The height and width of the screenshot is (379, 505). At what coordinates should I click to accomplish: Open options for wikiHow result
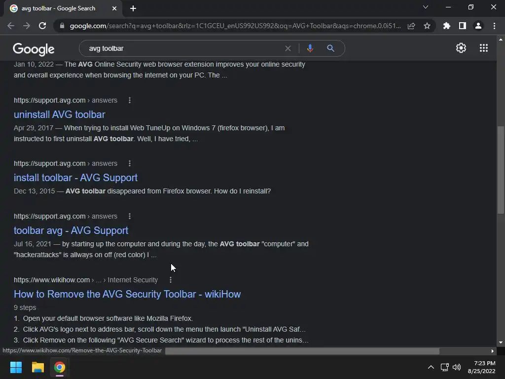(x=171, y=280)
